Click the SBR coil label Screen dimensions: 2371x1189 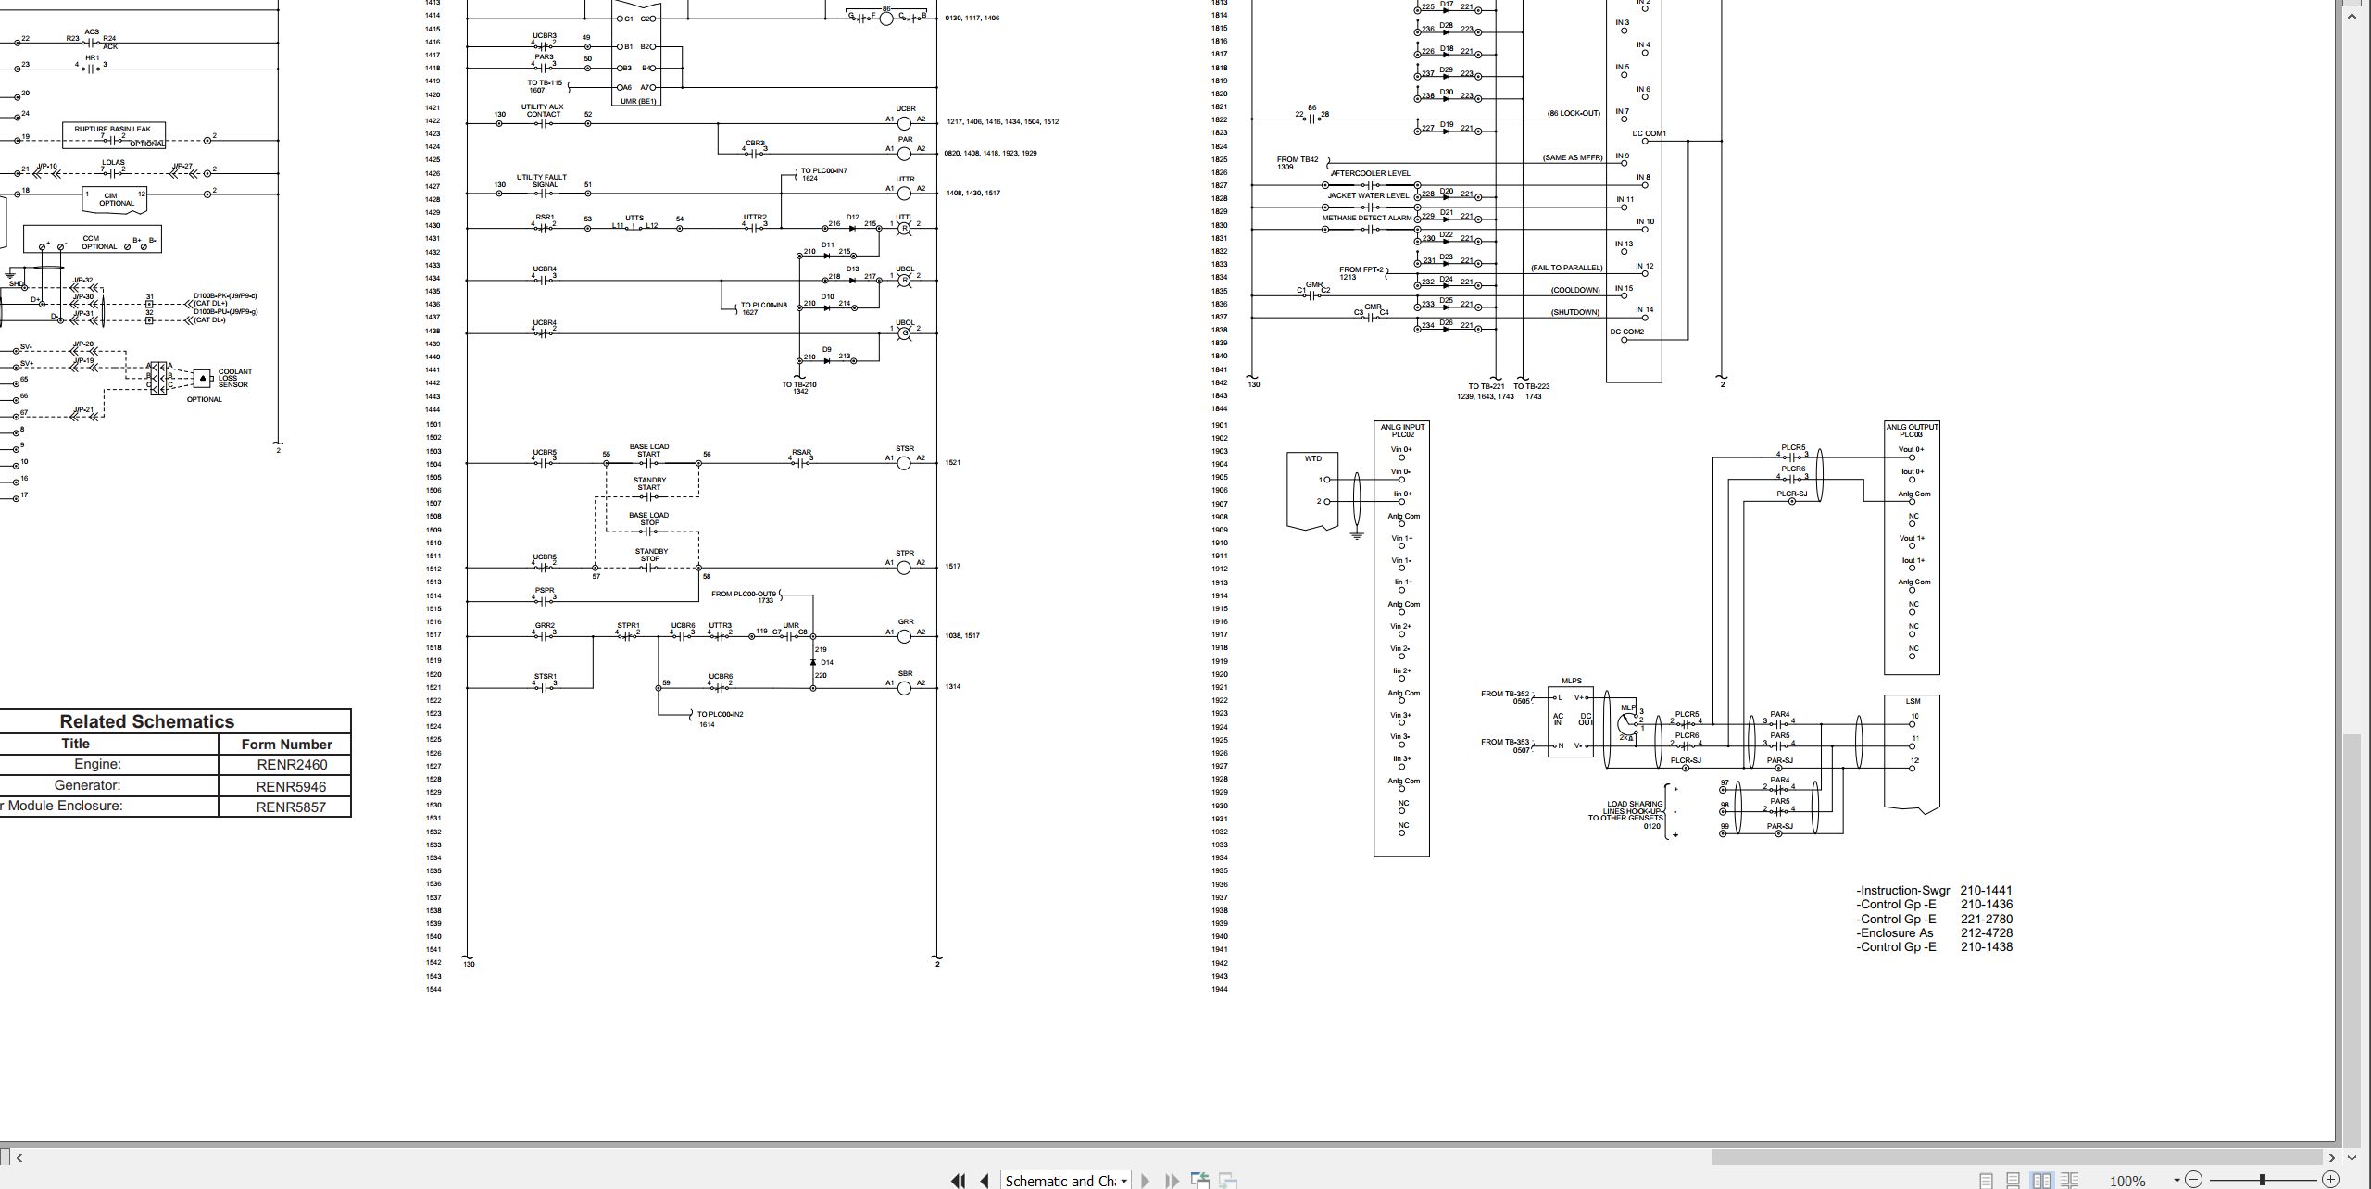tap(906, 674)
